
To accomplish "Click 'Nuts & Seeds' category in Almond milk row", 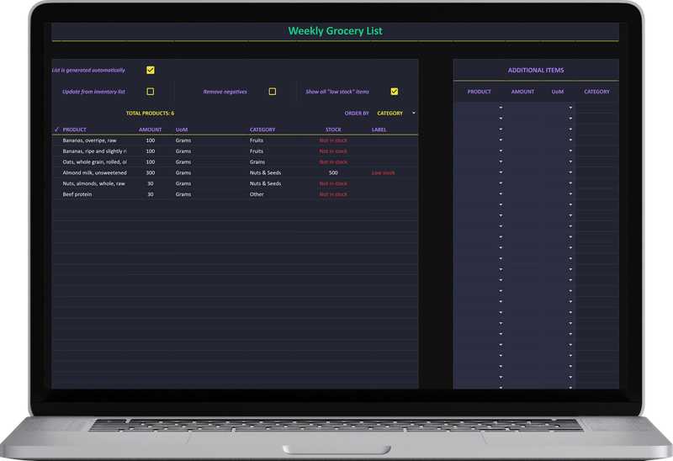I will click(265, 172).
